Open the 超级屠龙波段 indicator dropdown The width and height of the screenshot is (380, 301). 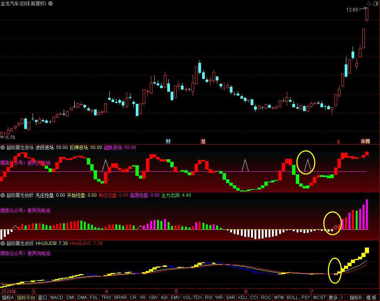coord(3,243)
